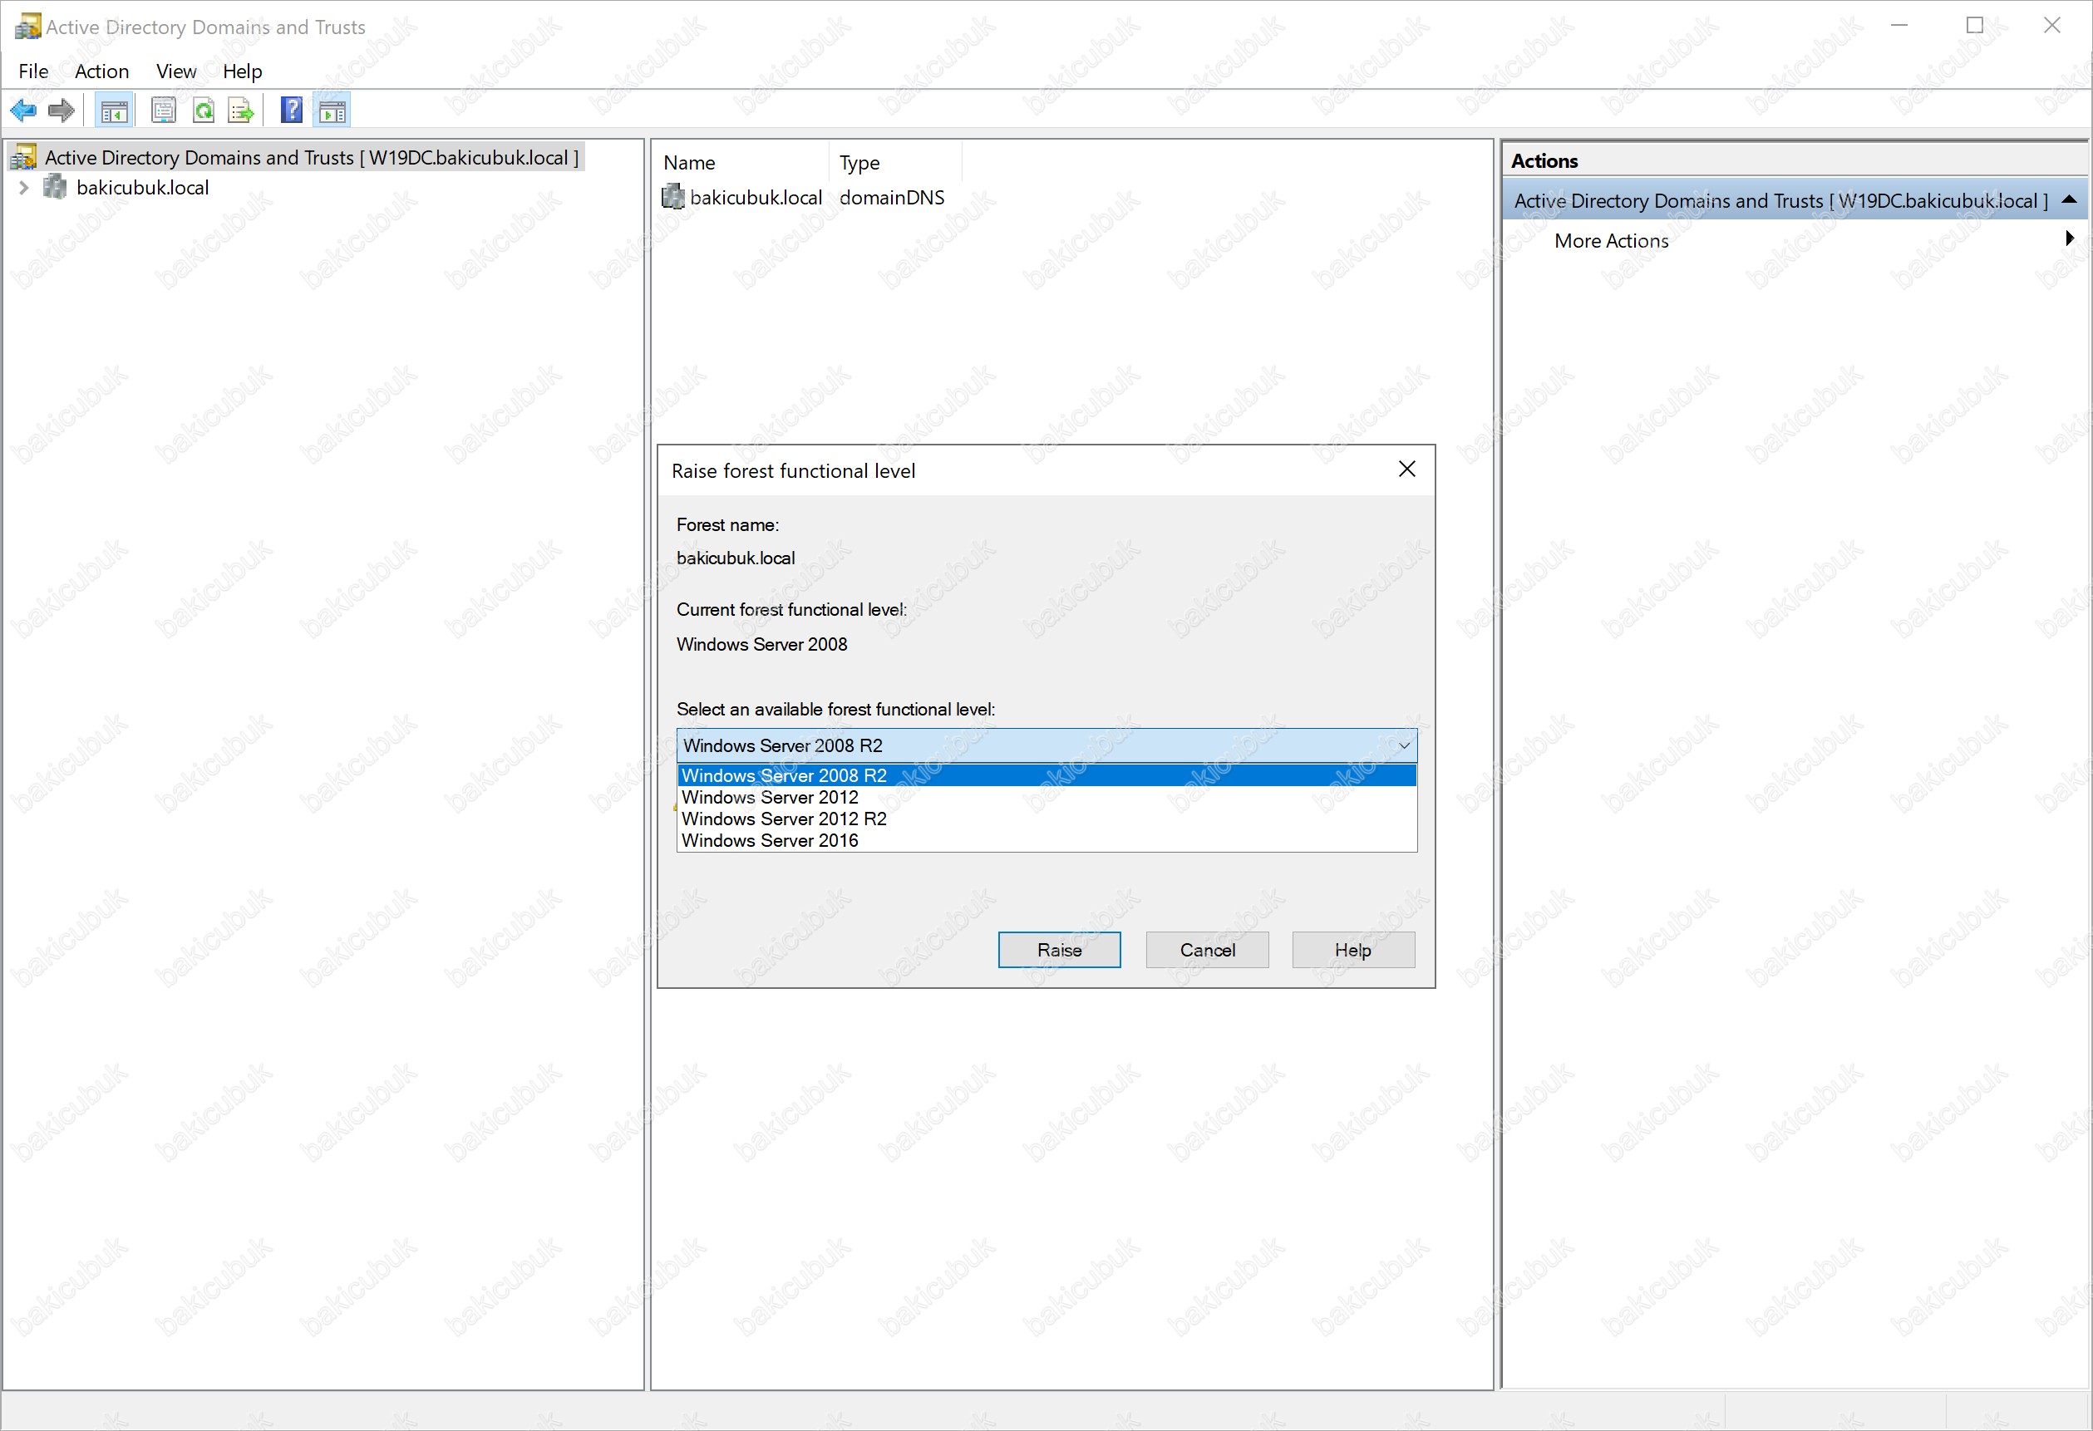This screenshot has height=1431, width=2093.
Task: Choose Windows Server 2016 from list
Action: pos(1046,840)
